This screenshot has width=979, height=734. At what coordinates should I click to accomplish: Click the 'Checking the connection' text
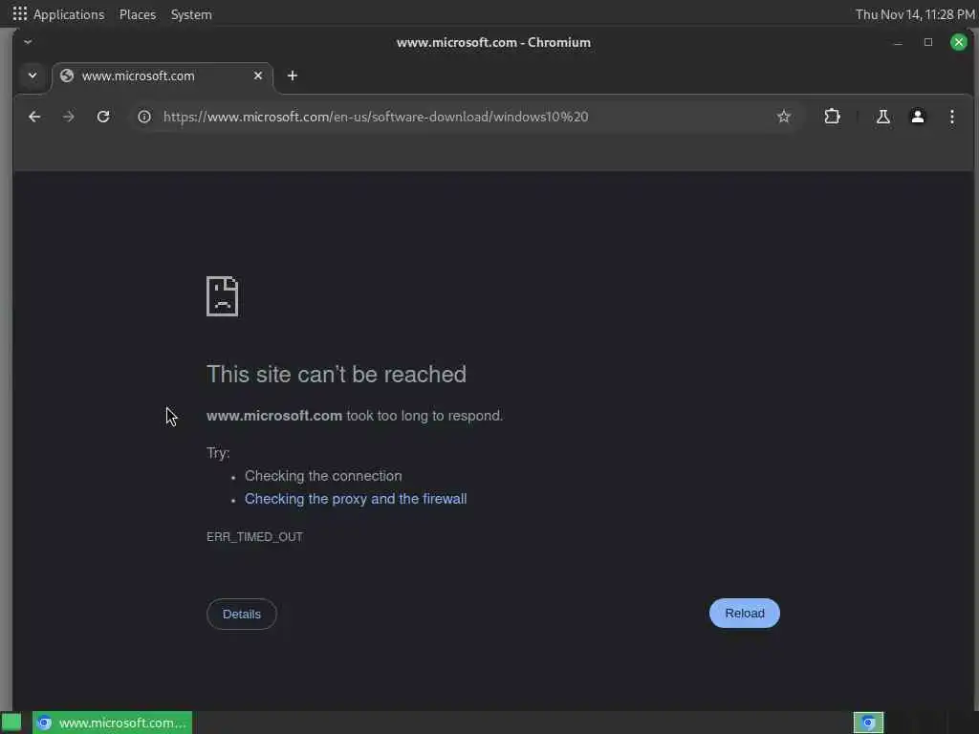[x=323, y=476]
